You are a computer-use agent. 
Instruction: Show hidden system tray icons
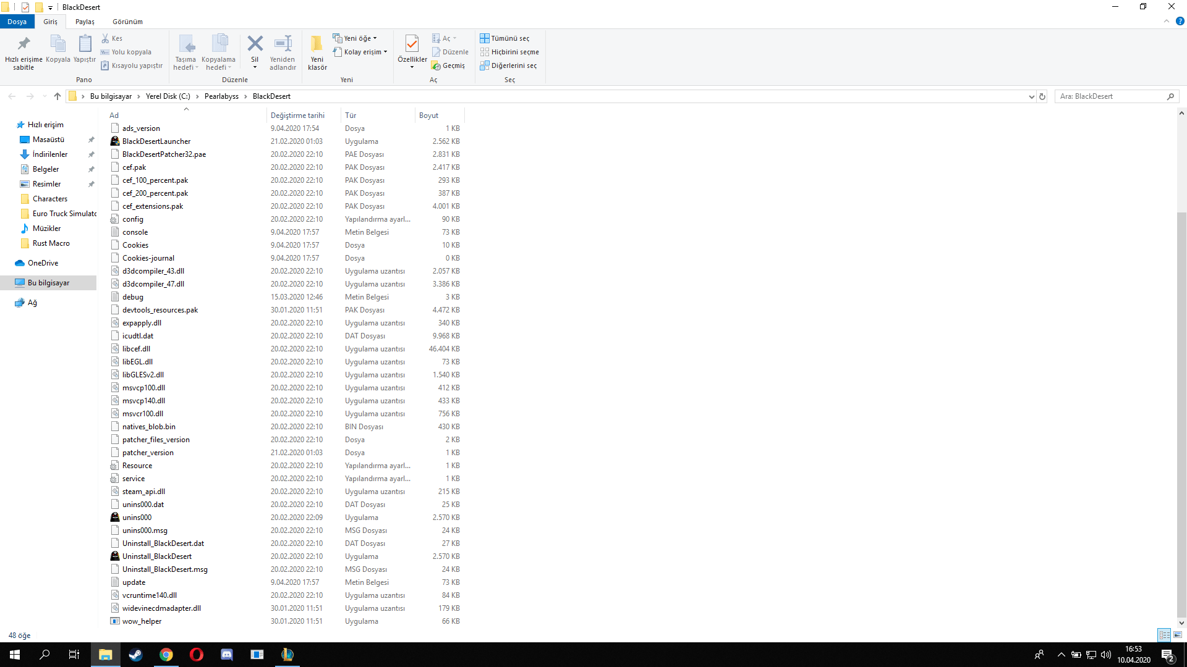point(1061,655)
